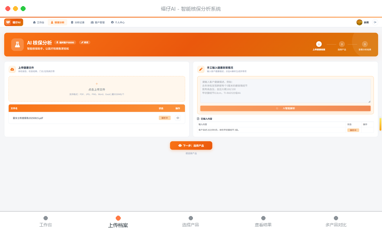
Task: Click the 点击上传文件 drop zone
Action: [97, 89]
